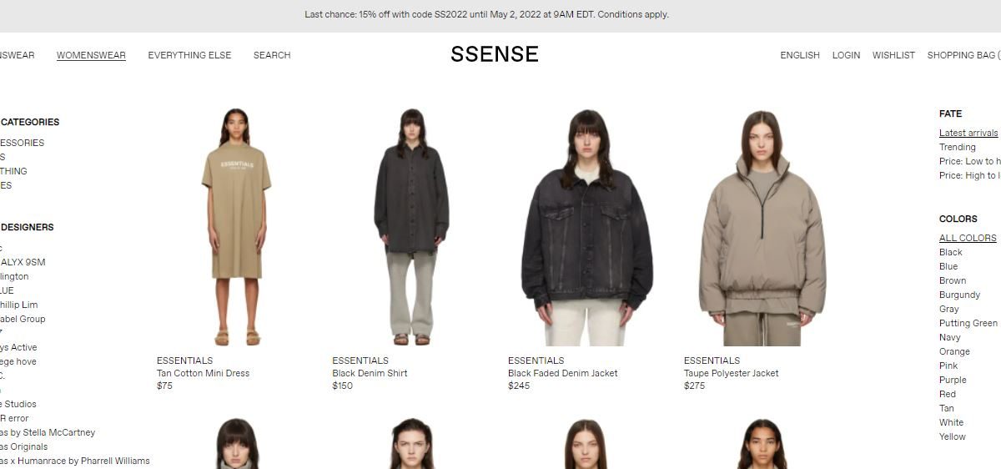Open the EVERYTHING ELSE menu
The width and height of the screenshot is (1001, 469).
point(189,55)
